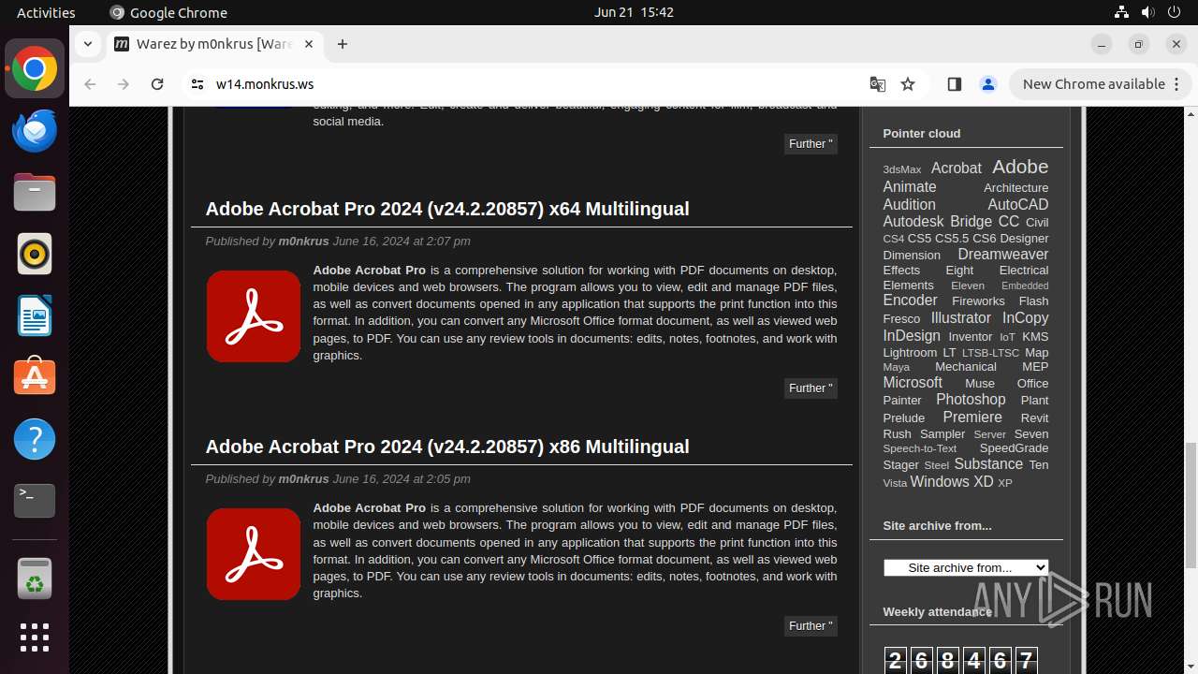Screen dimensions: 1198x674
Task: Click Further button under x64 Acrobat post
Action: (811, 388)
